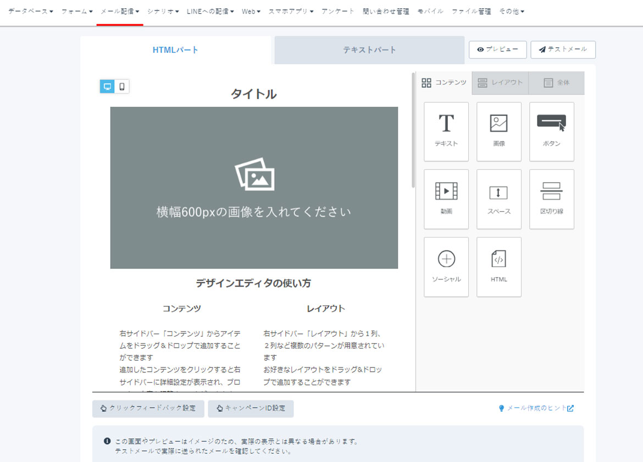Switch to the テキストパート tab
Image resolution: width=643 pixels, height=462 pixels.
pyautogui.click(x=369, y=50)
